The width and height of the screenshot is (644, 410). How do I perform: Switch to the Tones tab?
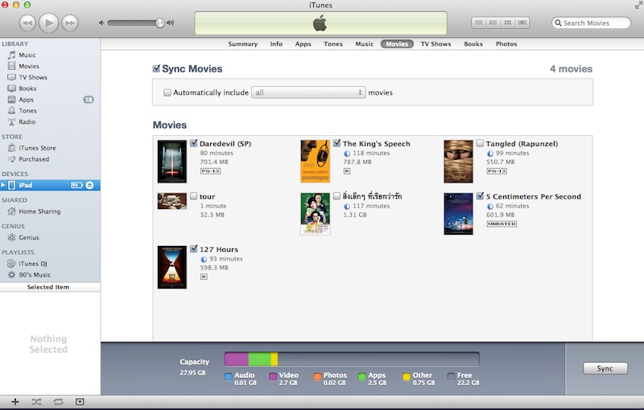[x=332, y=44]
